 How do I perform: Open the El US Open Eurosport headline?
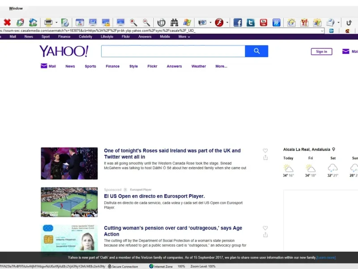tap(154, 196)
